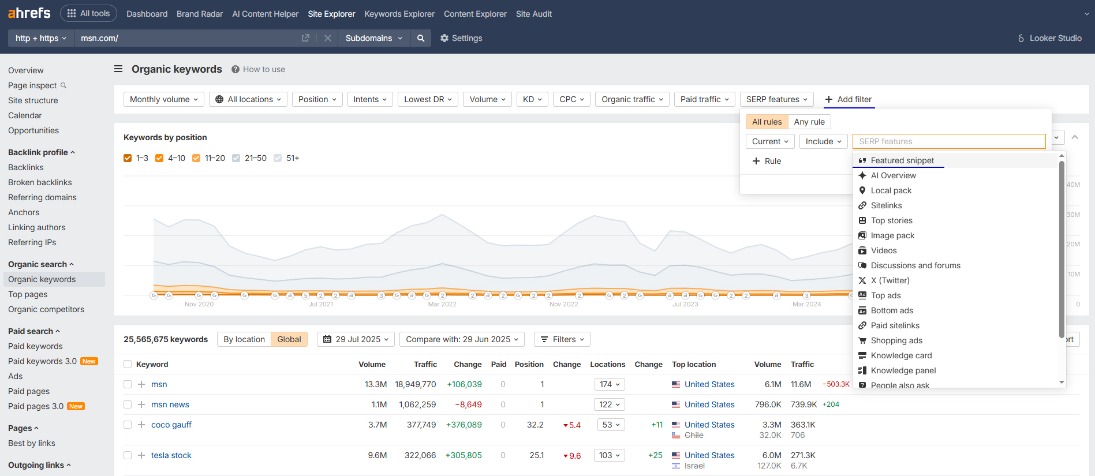Enable the 51+ position checkbox
The height and width of the screenshot is (476, 1095).
[278, 158]
